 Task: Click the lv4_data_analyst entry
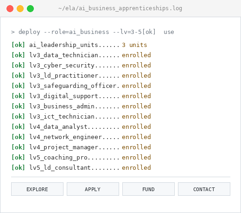click(81, 127)
